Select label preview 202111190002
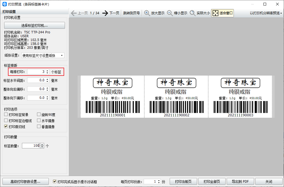284x187 pixels. [177, 97]
